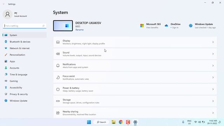Click the Find a setting field

pos(24,26)
